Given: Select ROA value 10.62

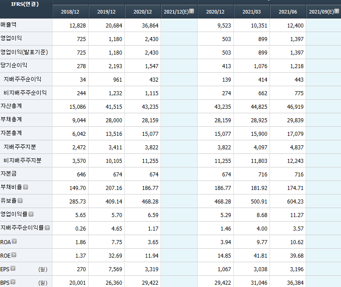Looking at the screenshot, I should point(297,242).
